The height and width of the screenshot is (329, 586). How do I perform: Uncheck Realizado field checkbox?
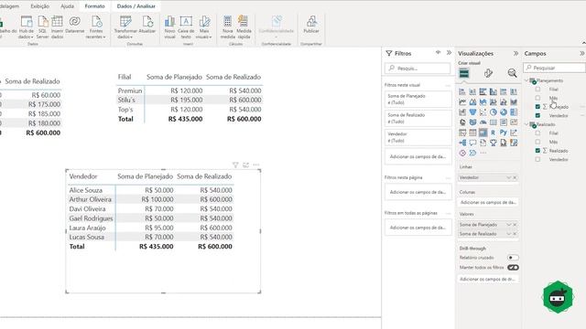(x=537, y=150)
